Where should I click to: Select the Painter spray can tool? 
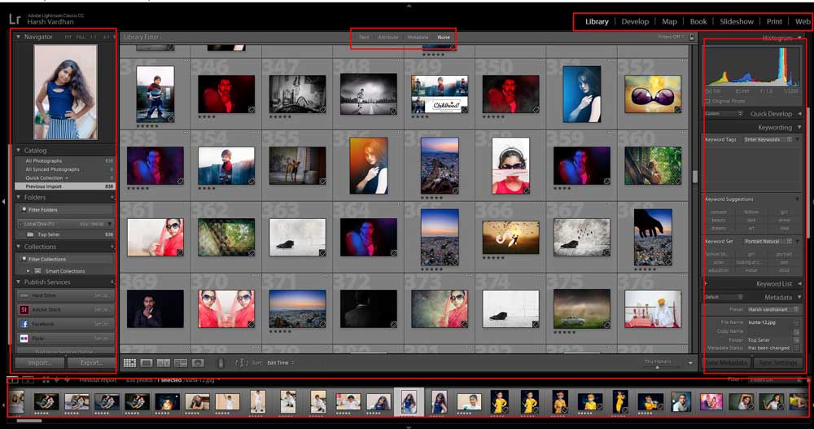point(221,363)
